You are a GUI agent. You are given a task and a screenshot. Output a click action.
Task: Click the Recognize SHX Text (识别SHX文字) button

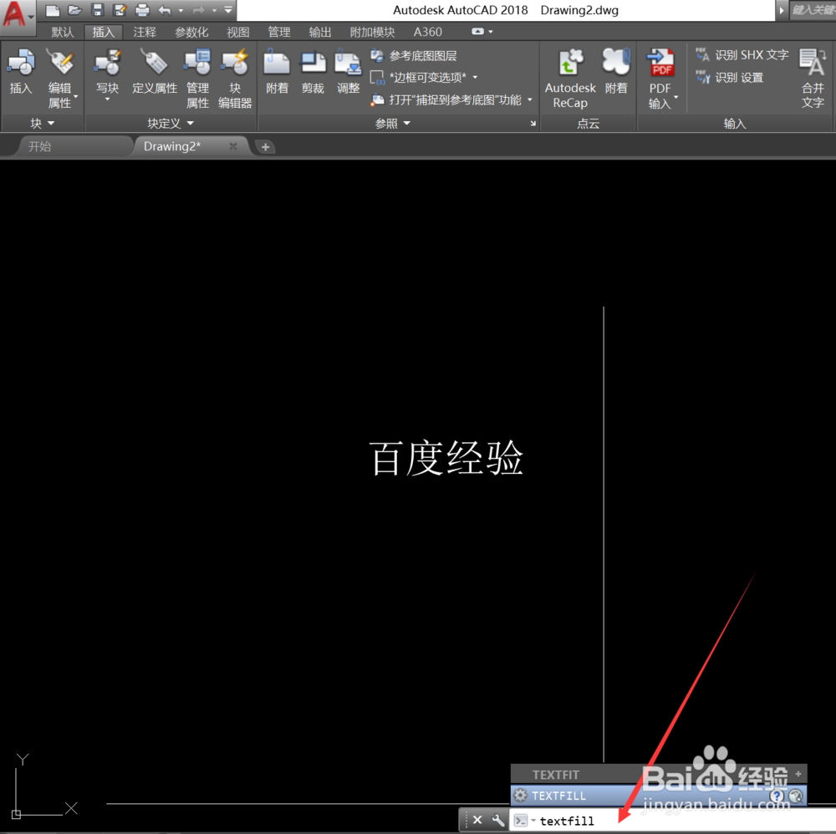(x=742, y=55)
